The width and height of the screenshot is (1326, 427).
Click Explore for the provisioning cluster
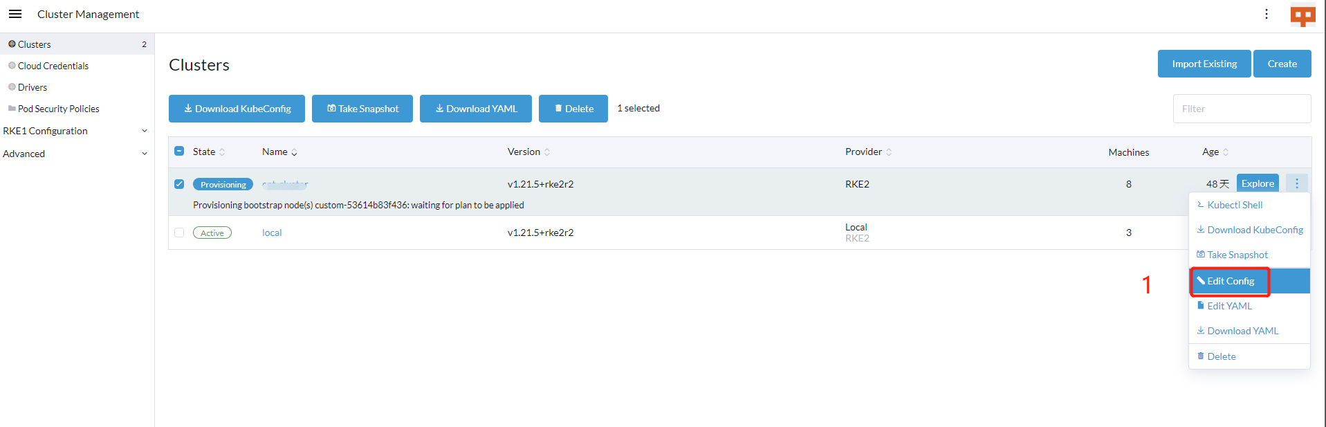pos(1258,183)
